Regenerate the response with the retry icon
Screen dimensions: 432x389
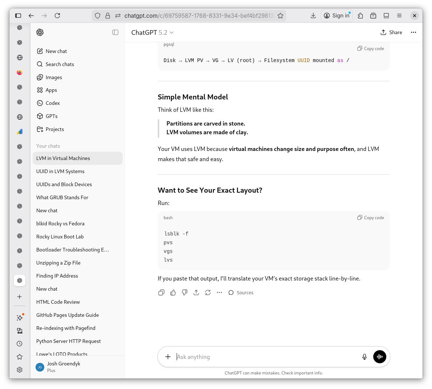point(208,292)
